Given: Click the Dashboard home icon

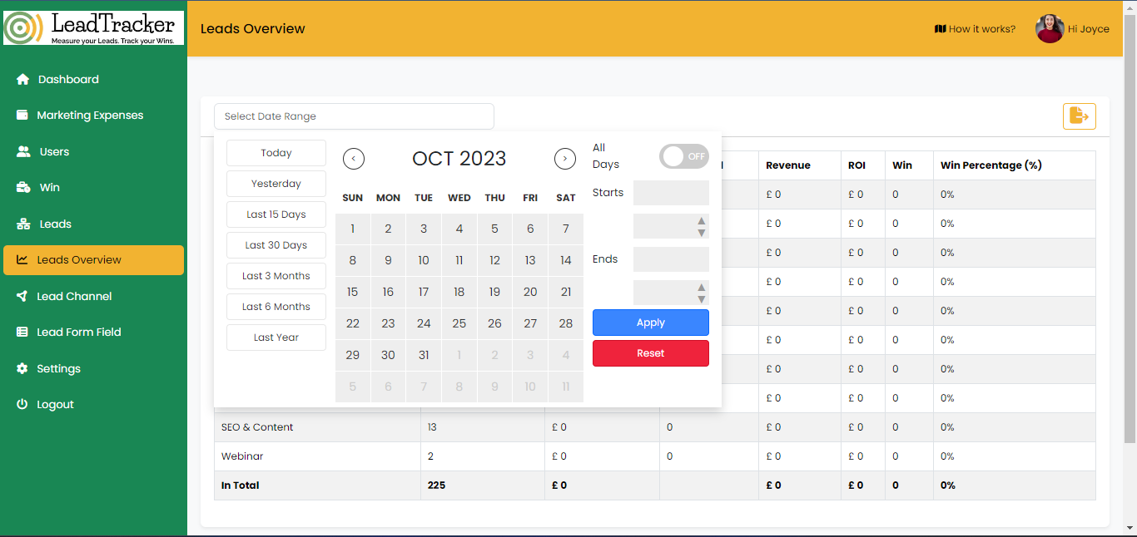Looking at the screenshot, I should tap(22, 80).
